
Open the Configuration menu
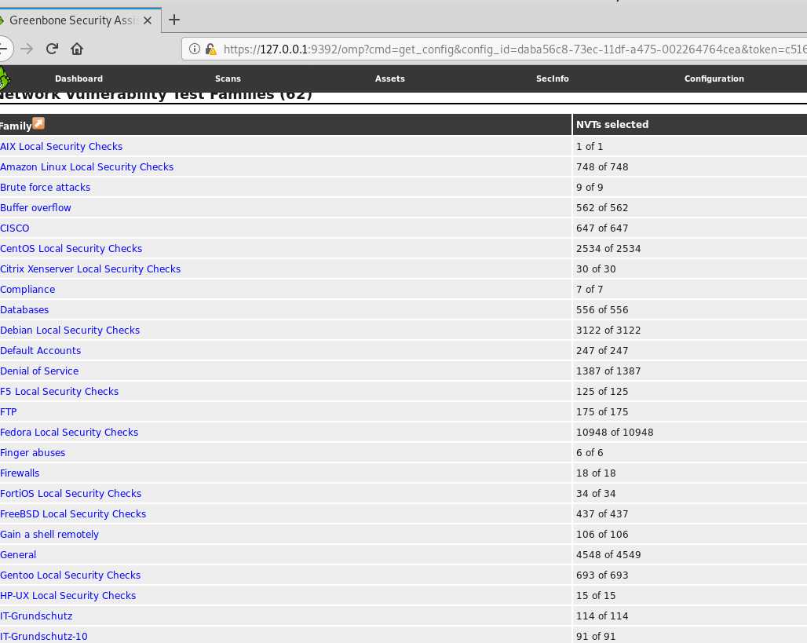pos(714,79)
